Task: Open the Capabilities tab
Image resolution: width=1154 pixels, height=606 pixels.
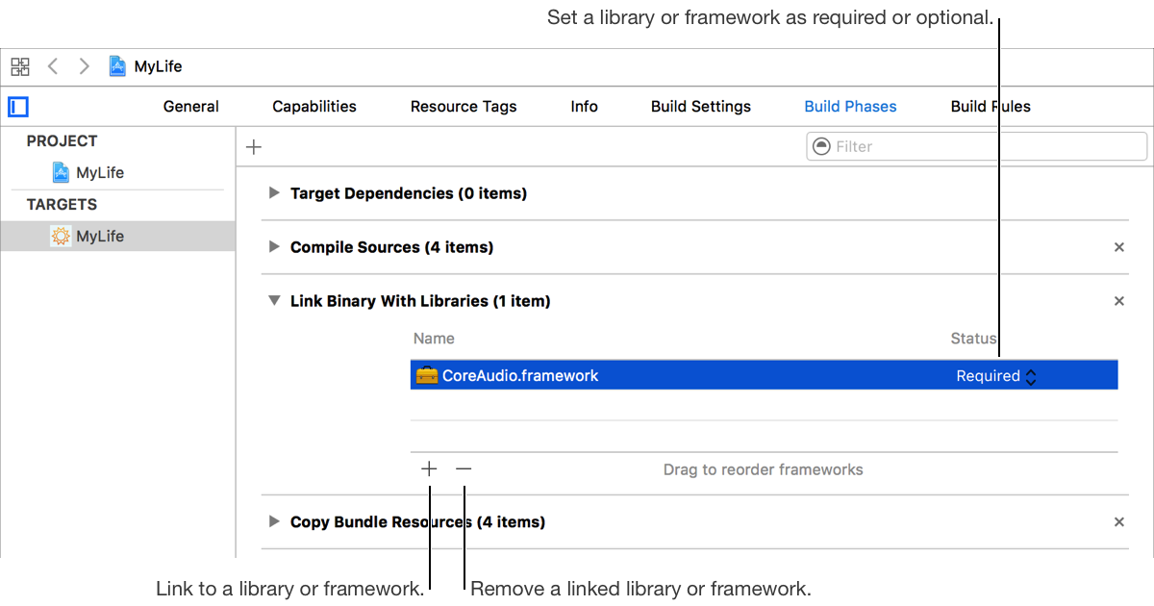Action: click(x=314, y=107)
